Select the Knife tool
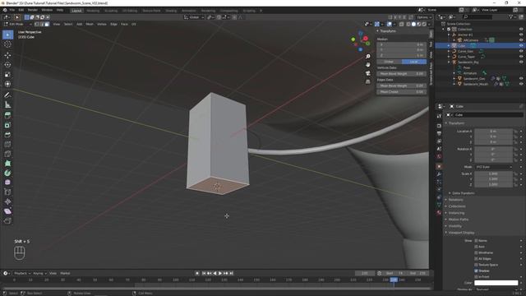The image size is (526, 296). [x=7, y=154]
